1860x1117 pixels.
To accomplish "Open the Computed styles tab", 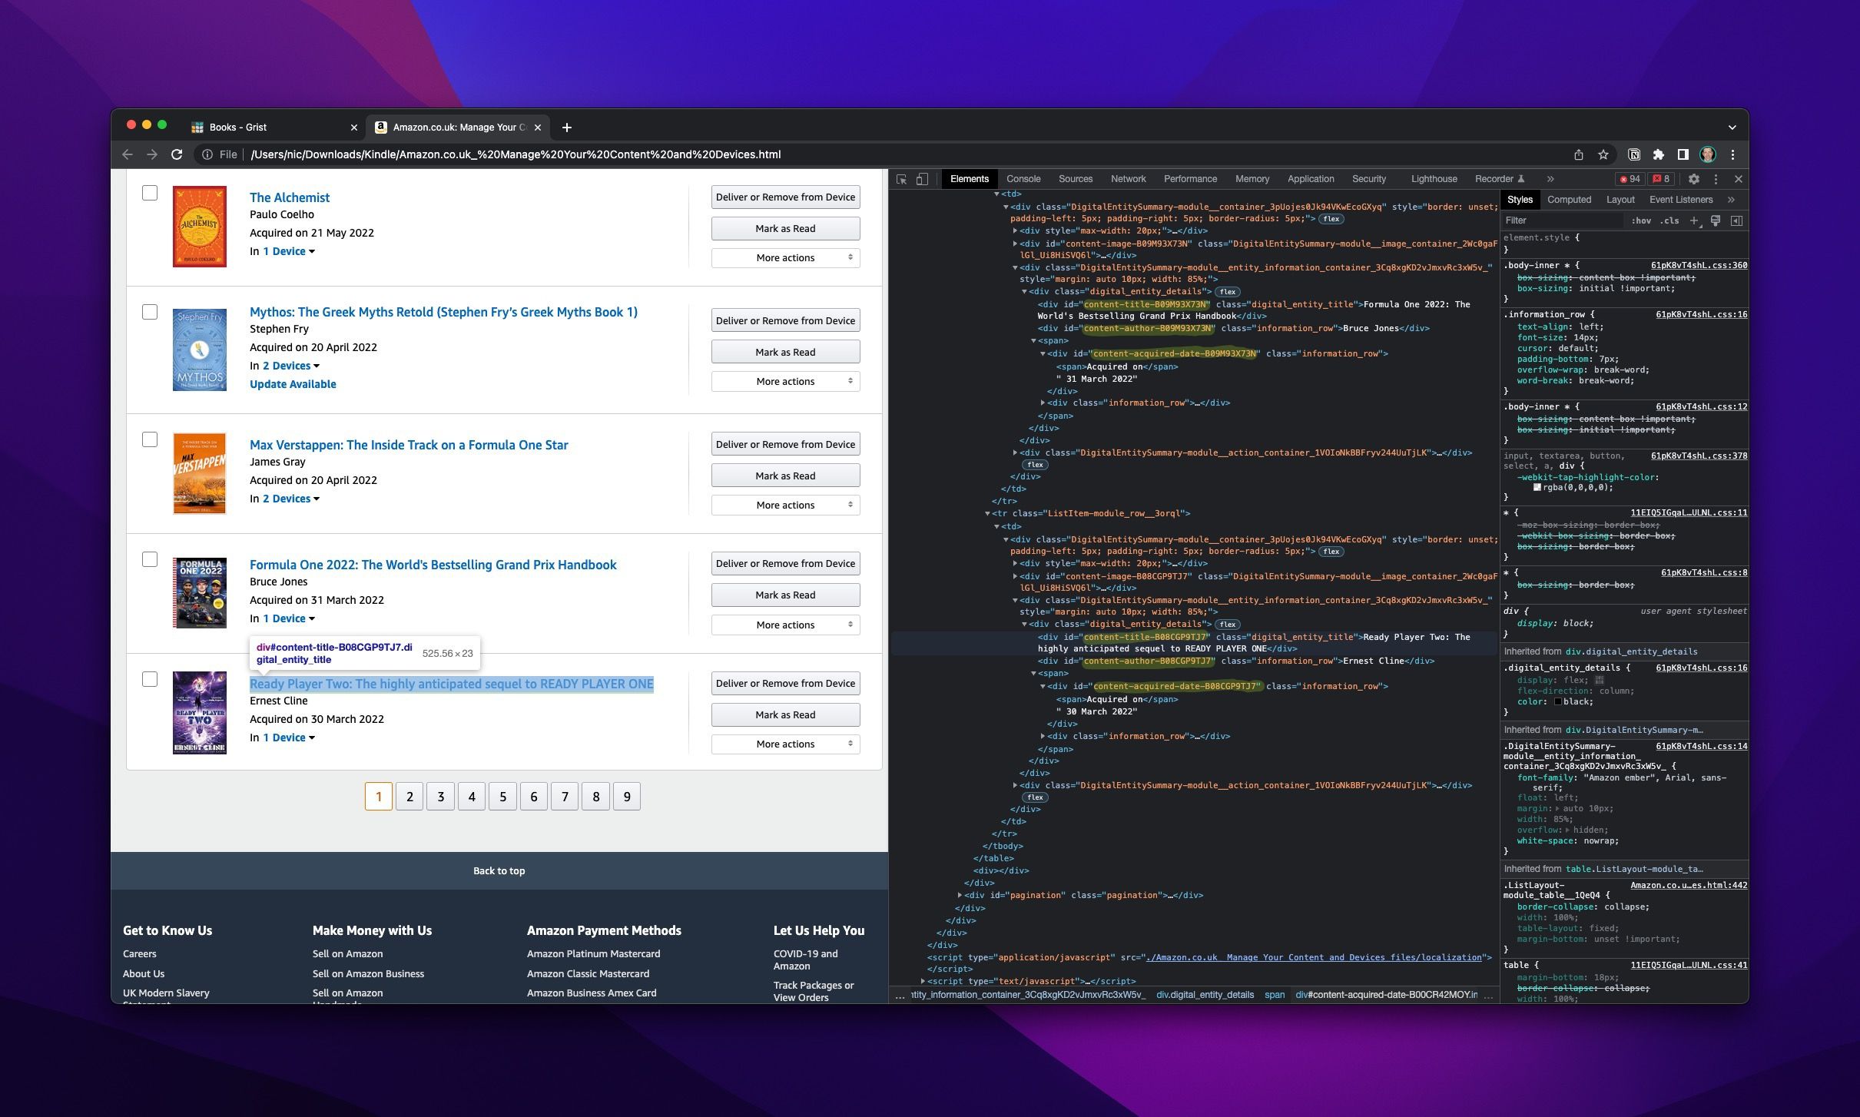I will [1569, 200].
